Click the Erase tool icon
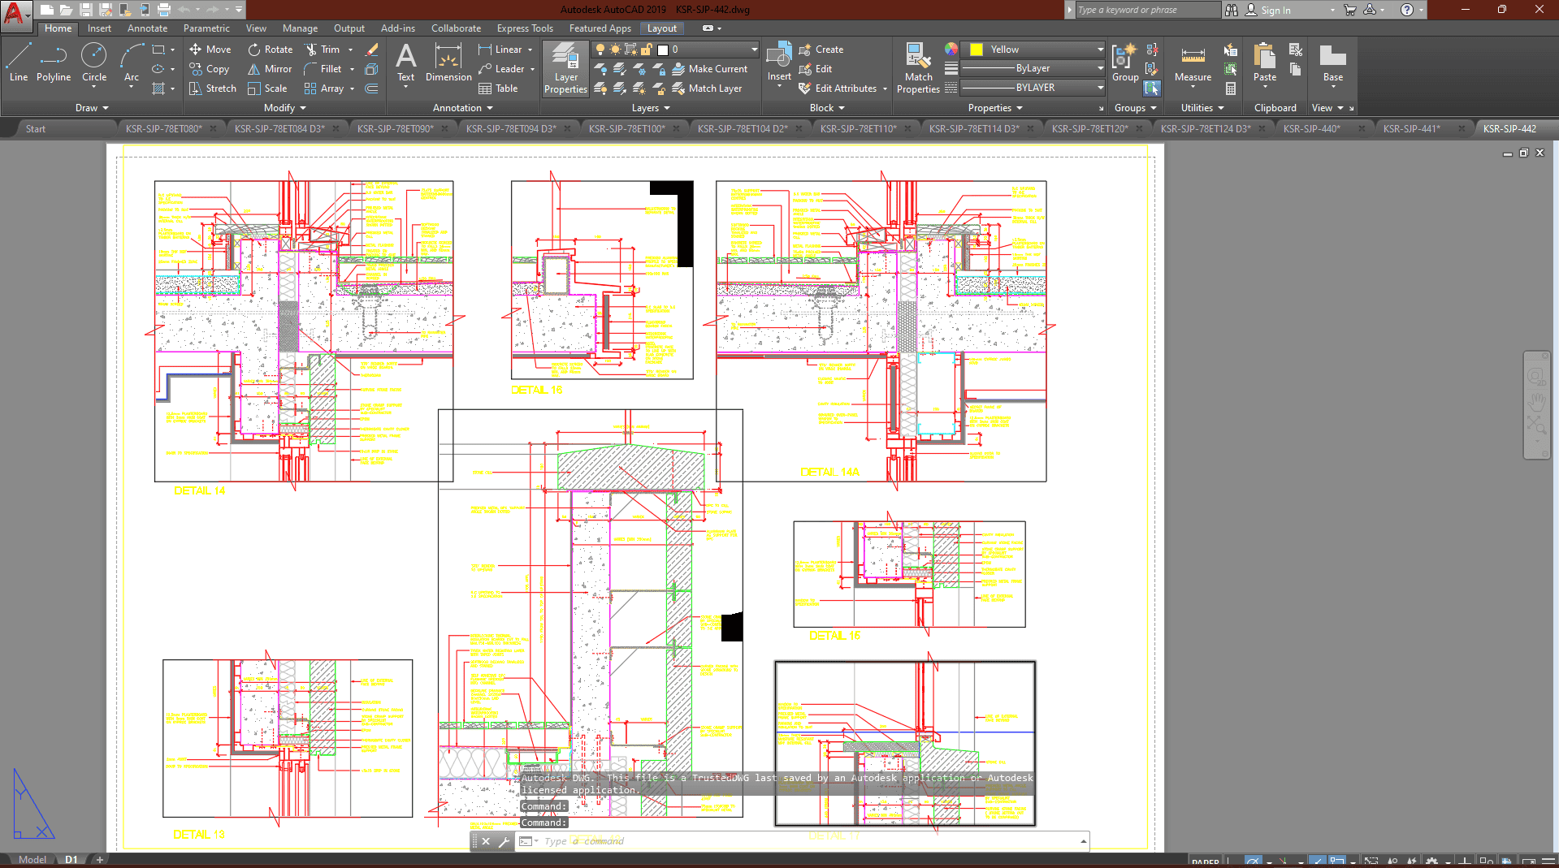This screenshot has height=868, width=1559. (372, 50)
